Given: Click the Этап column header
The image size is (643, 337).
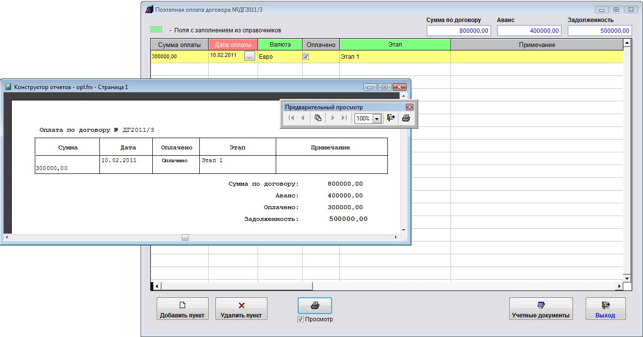Looking at the screenshot, I should [395, 45].
